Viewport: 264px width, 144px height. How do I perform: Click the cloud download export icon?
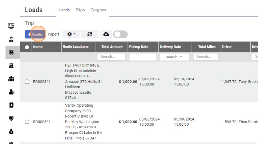click(106, 34)
